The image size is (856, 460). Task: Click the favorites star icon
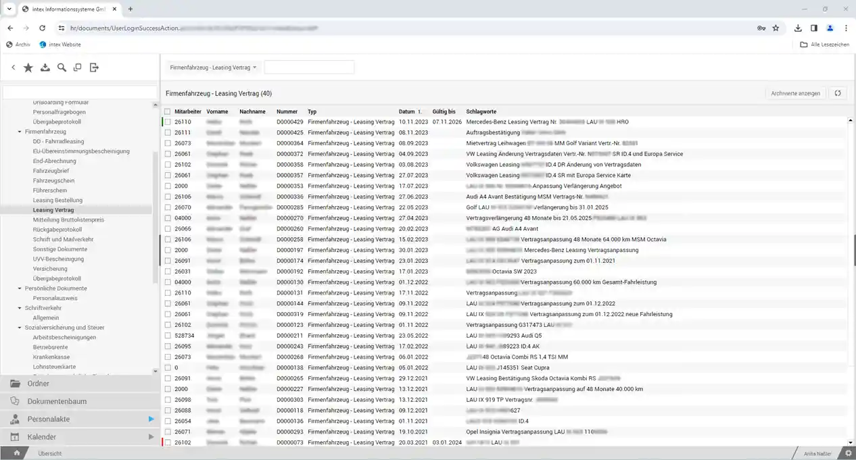point(28,68)
